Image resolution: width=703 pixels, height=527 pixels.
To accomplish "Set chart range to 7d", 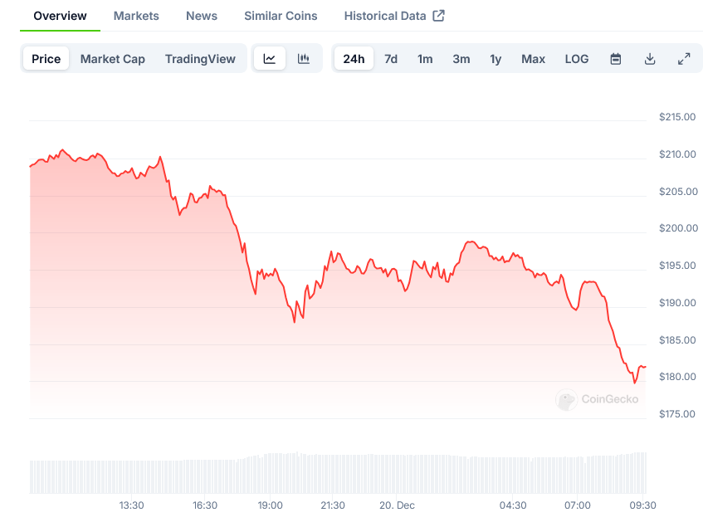I will click(391, 59).
